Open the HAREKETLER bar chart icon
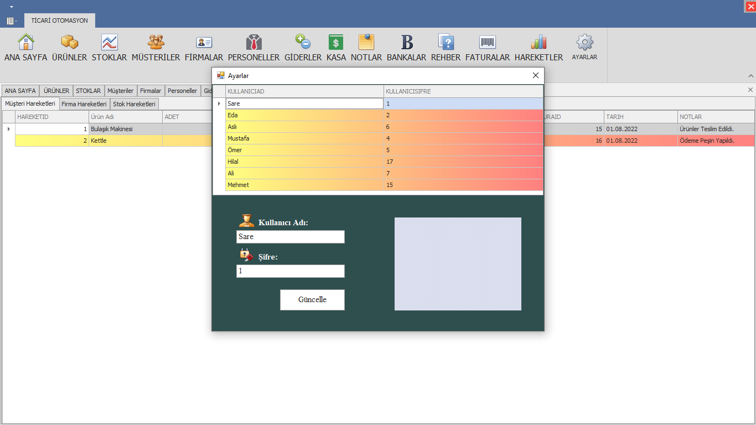Screen dimensions: 756x425 pos(538,42)
